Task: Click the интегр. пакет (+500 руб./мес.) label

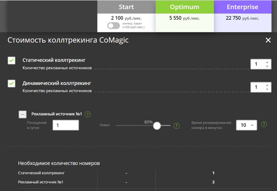Action: (133, 25)
